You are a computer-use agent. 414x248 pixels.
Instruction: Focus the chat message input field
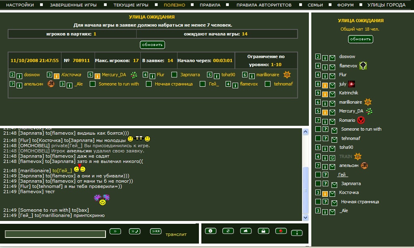pyautogui.click(x=55, y=234)
